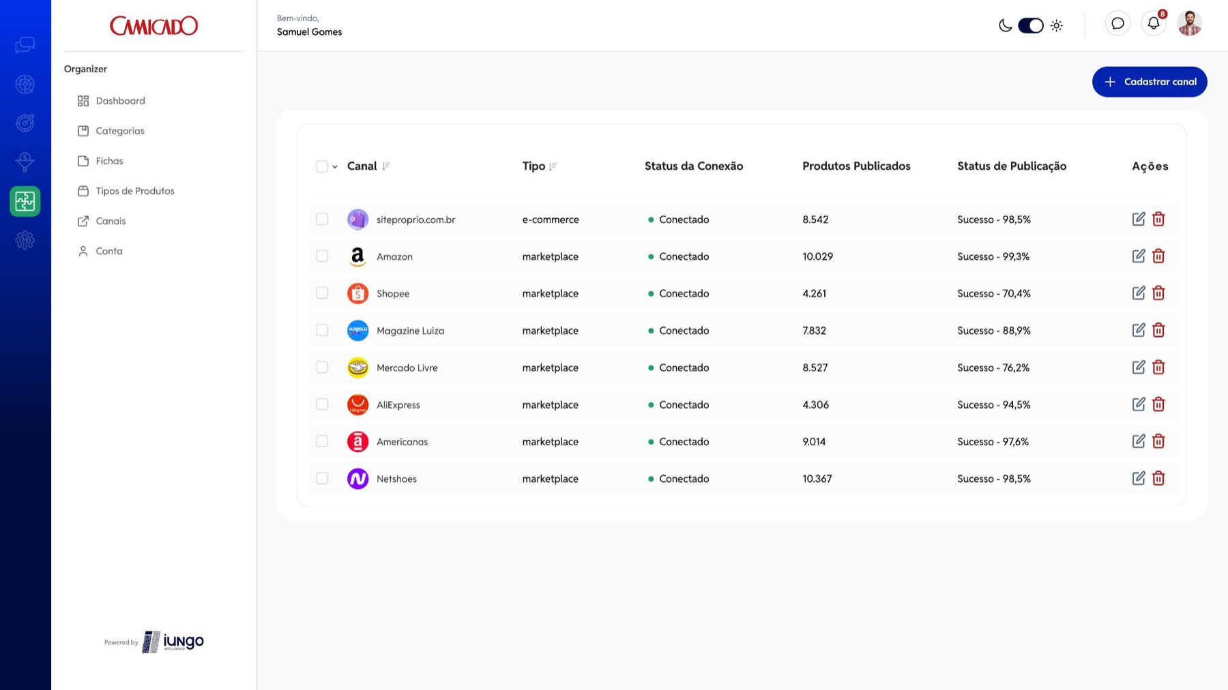Click the target icon in left rail
The width and height of the screenshot is (1228, 690).
point(25,123)
